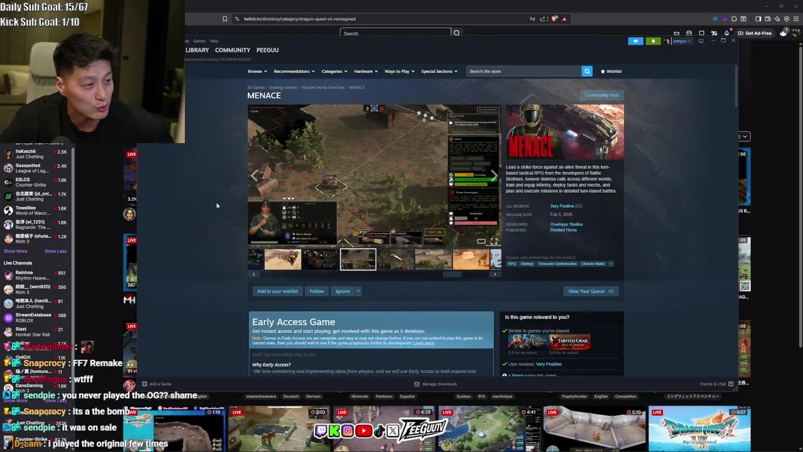
Task: Click the blue store search magnifier button
Action: tap(587, 71)
